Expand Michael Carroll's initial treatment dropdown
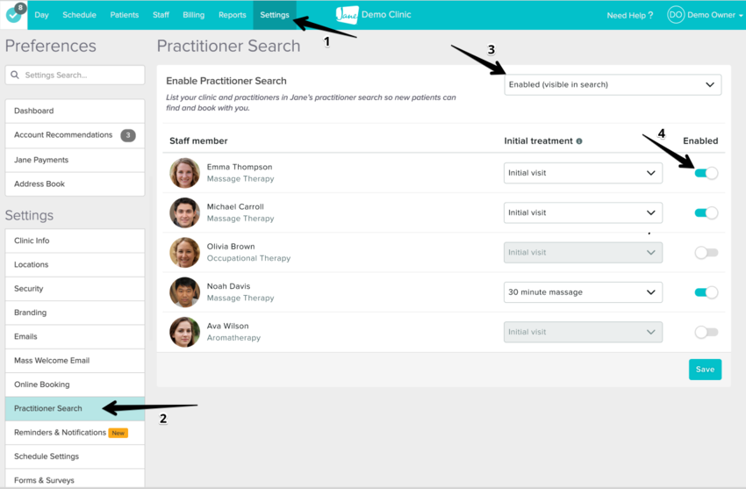The image size is (746, 489). click(x=582, y=212)
